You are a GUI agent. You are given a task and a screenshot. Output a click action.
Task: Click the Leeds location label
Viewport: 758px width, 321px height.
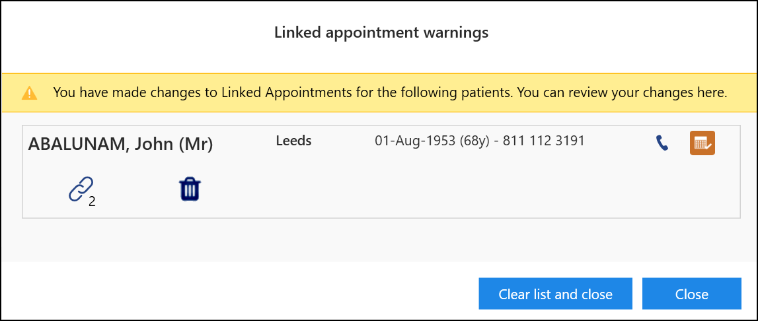tap(293, 141)
